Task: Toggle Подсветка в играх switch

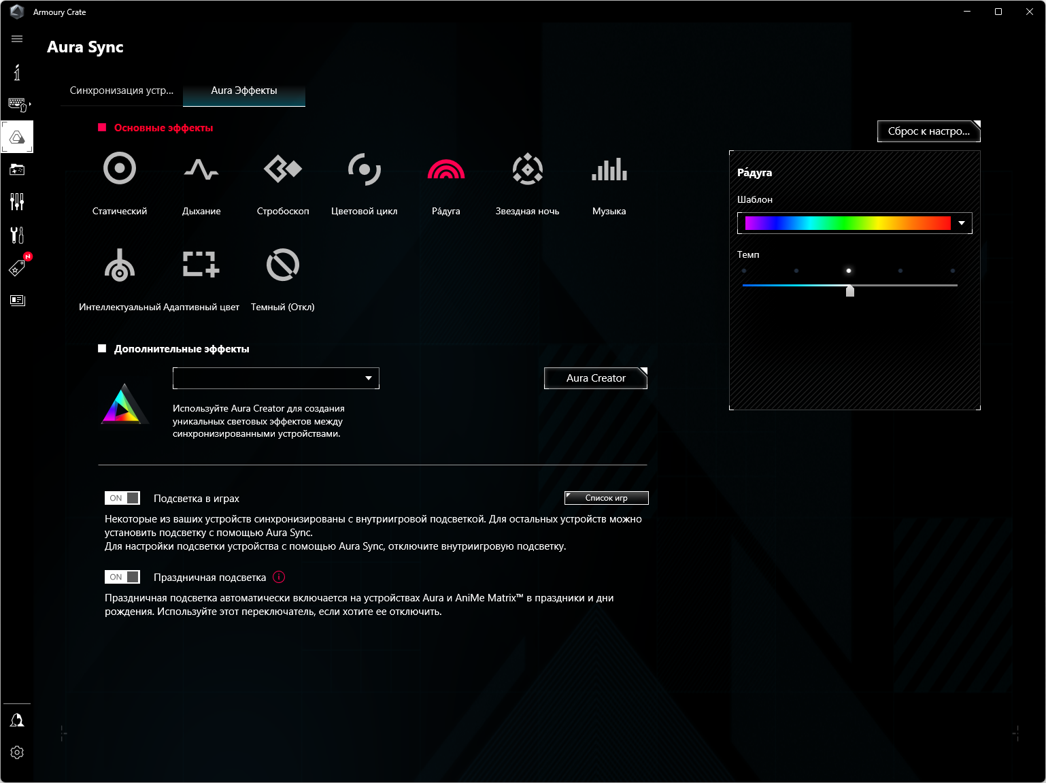Action: (122, 498)
